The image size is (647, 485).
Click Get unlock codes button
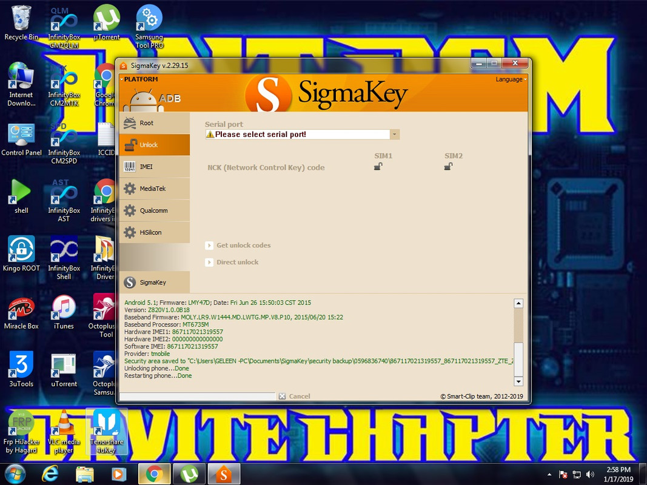click(x=238, y=246)
